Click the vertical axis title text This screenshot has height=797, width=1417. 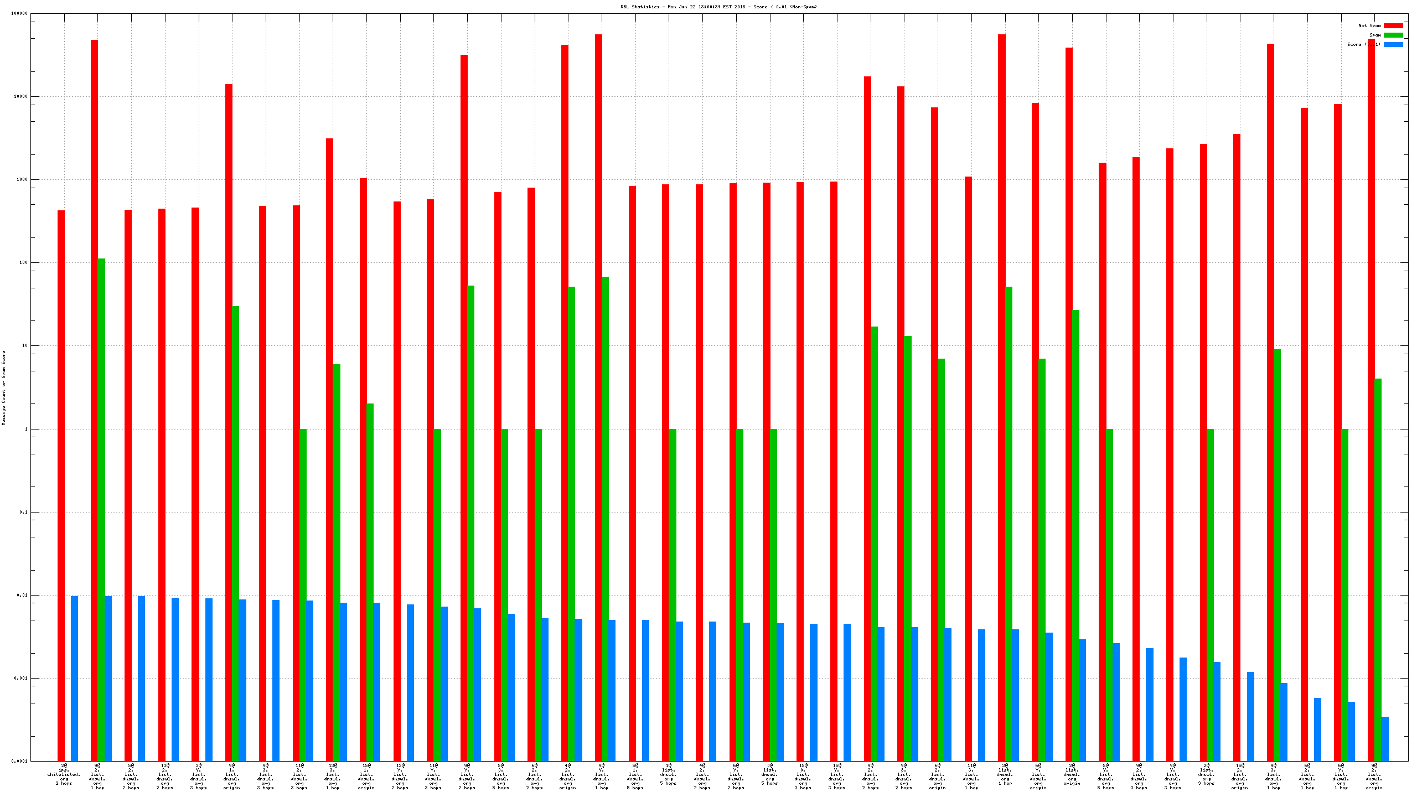[3, 387]
